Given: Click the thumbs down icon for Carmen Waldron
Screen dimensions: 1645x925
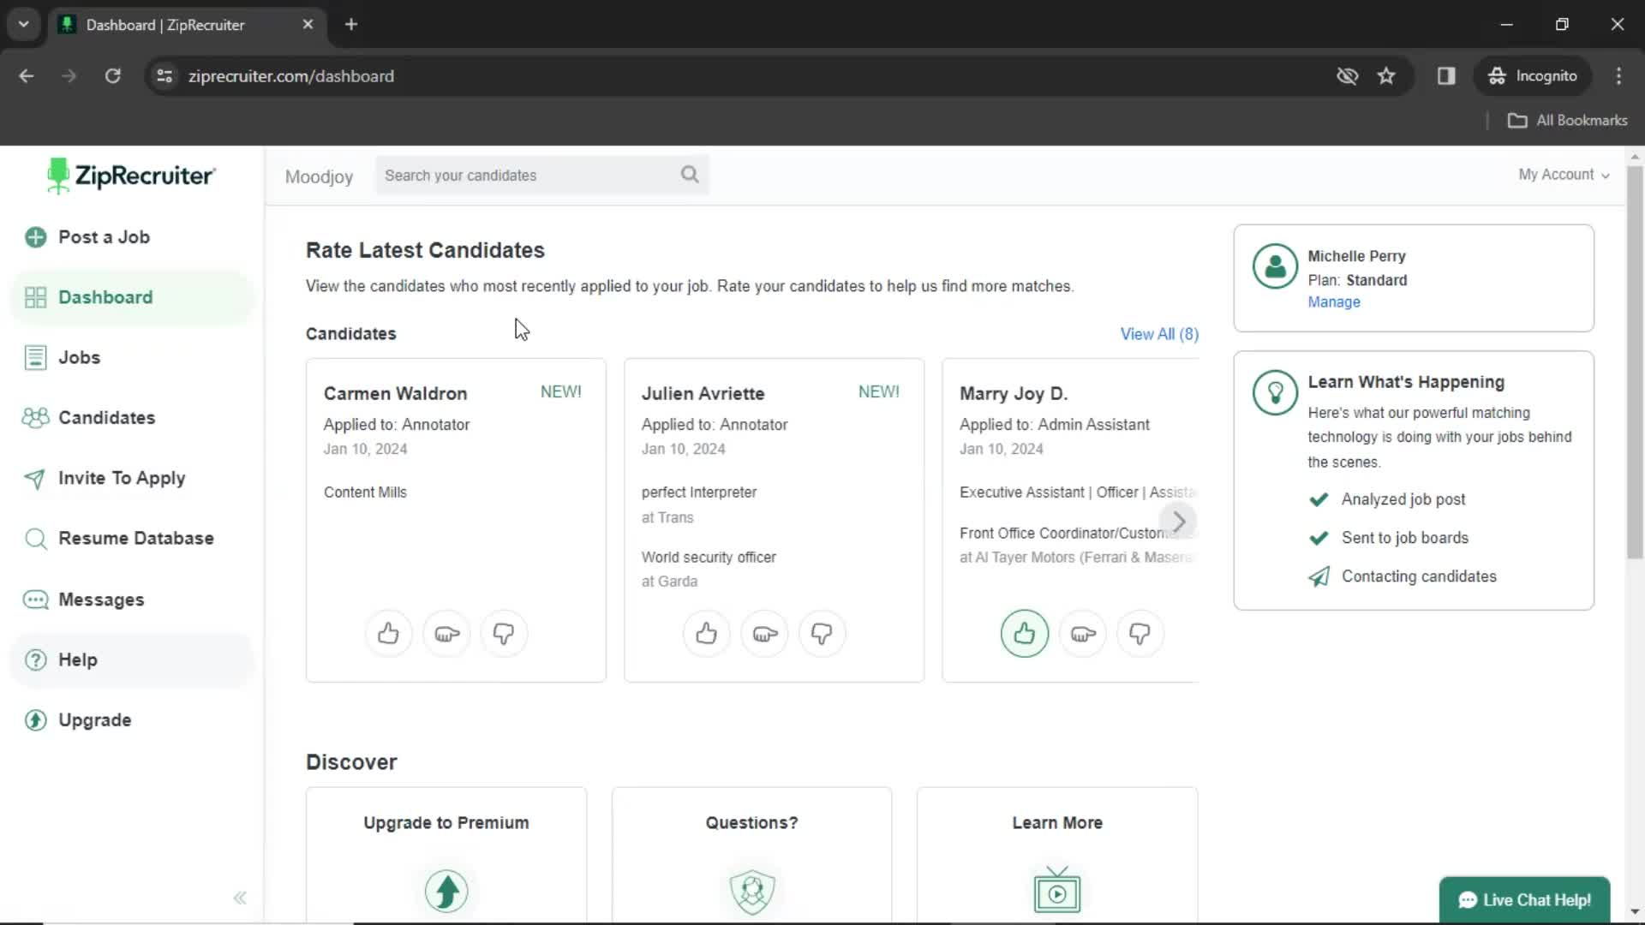Looking at the screenshot, I should 504,634.
